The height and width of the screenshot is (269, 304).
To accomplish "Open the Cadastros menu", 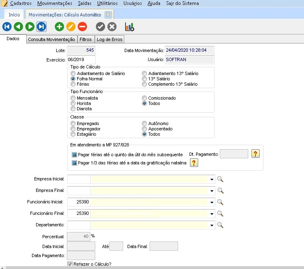I will click(x=21, y=3).
